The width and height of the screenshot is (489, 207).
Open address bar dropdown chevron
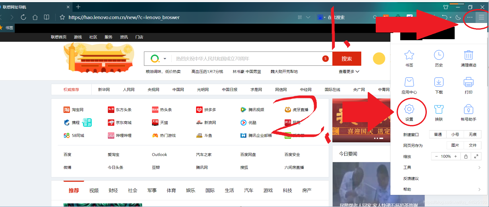click(x=308, y=17)
